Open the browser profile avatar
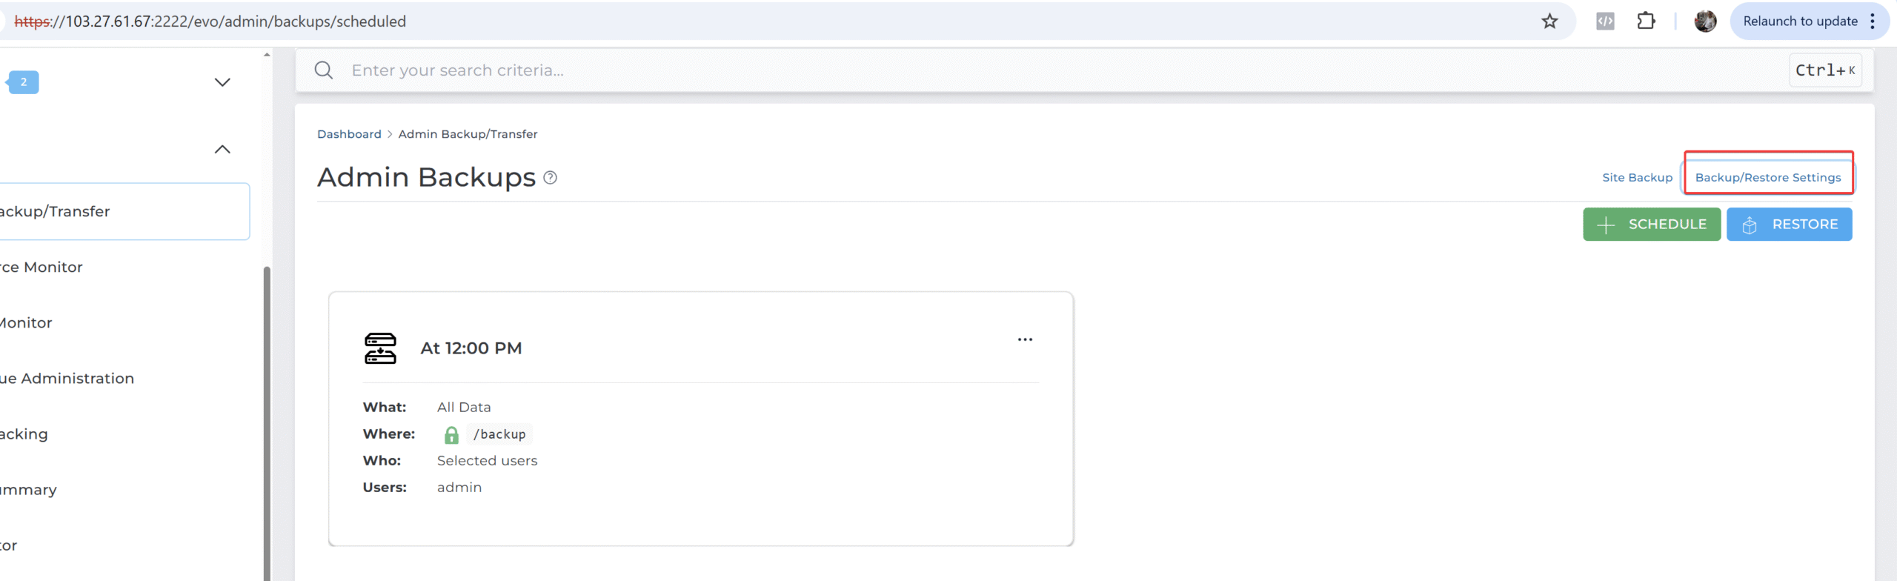 pyautogui.click(x=1705, y=21)
